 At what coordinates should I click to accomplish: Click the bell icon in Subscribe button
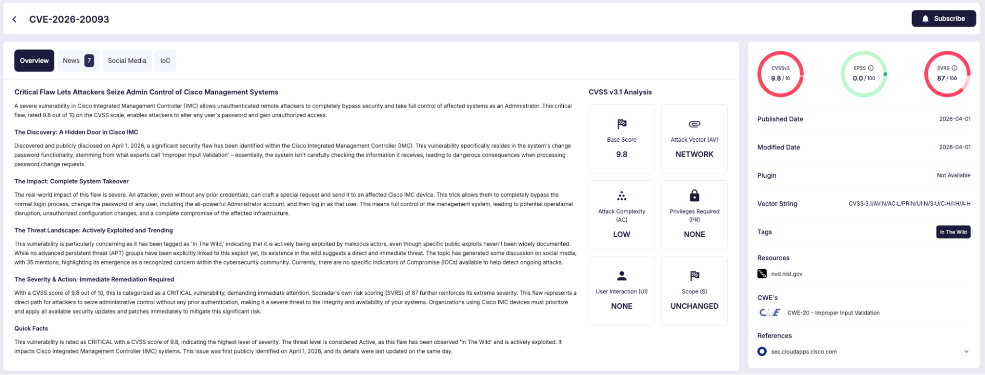click(x=925, y=19)
